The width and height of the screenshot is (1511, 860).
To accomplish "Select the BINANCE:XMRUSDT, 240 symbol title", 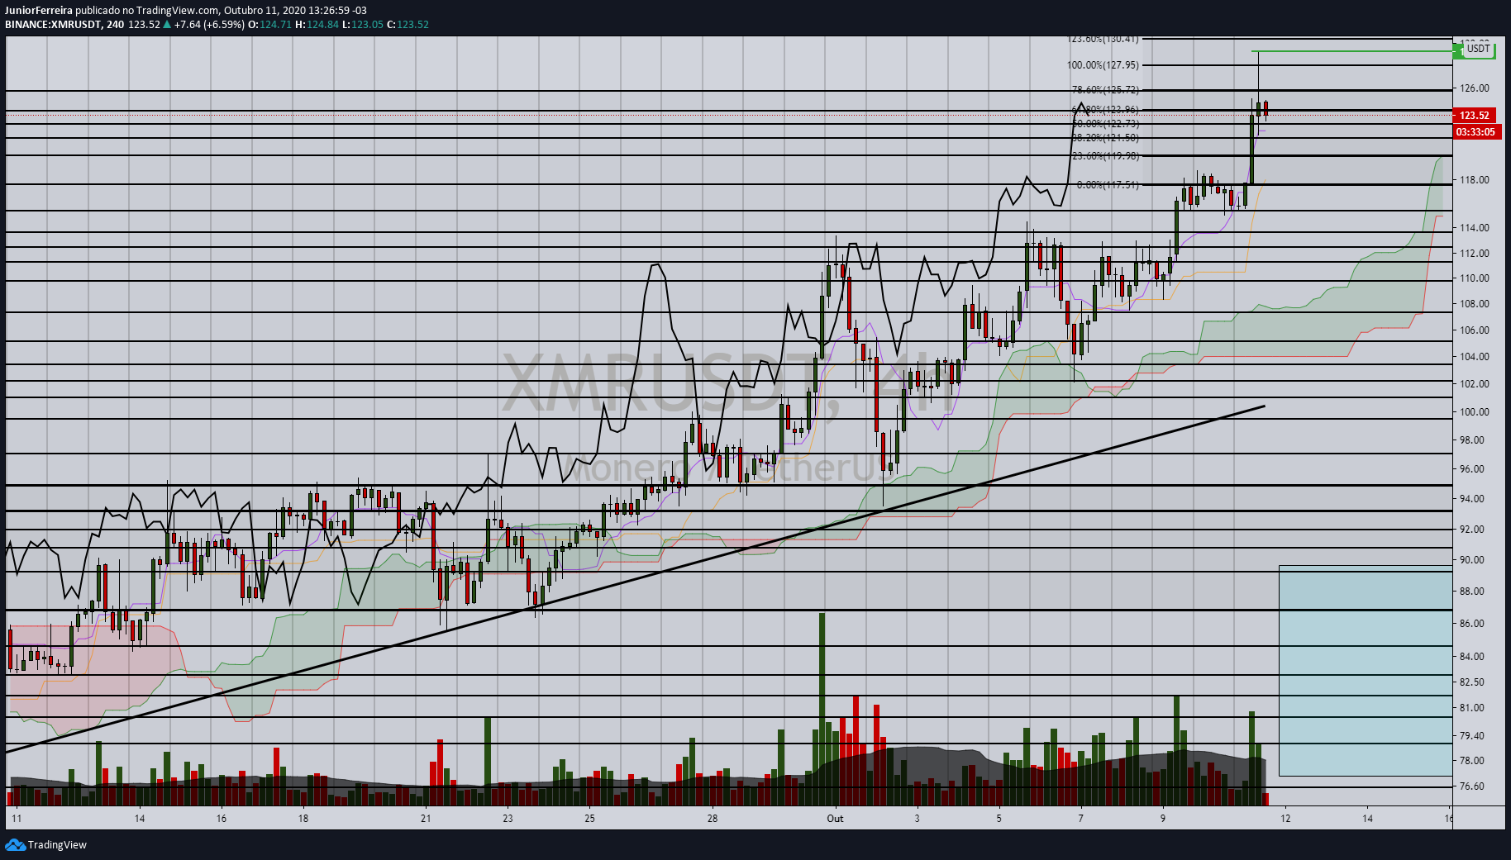I will click(x=64, y=25).
